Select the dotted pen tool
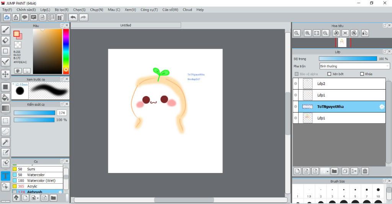392x204 pixels. pos(5,62)
